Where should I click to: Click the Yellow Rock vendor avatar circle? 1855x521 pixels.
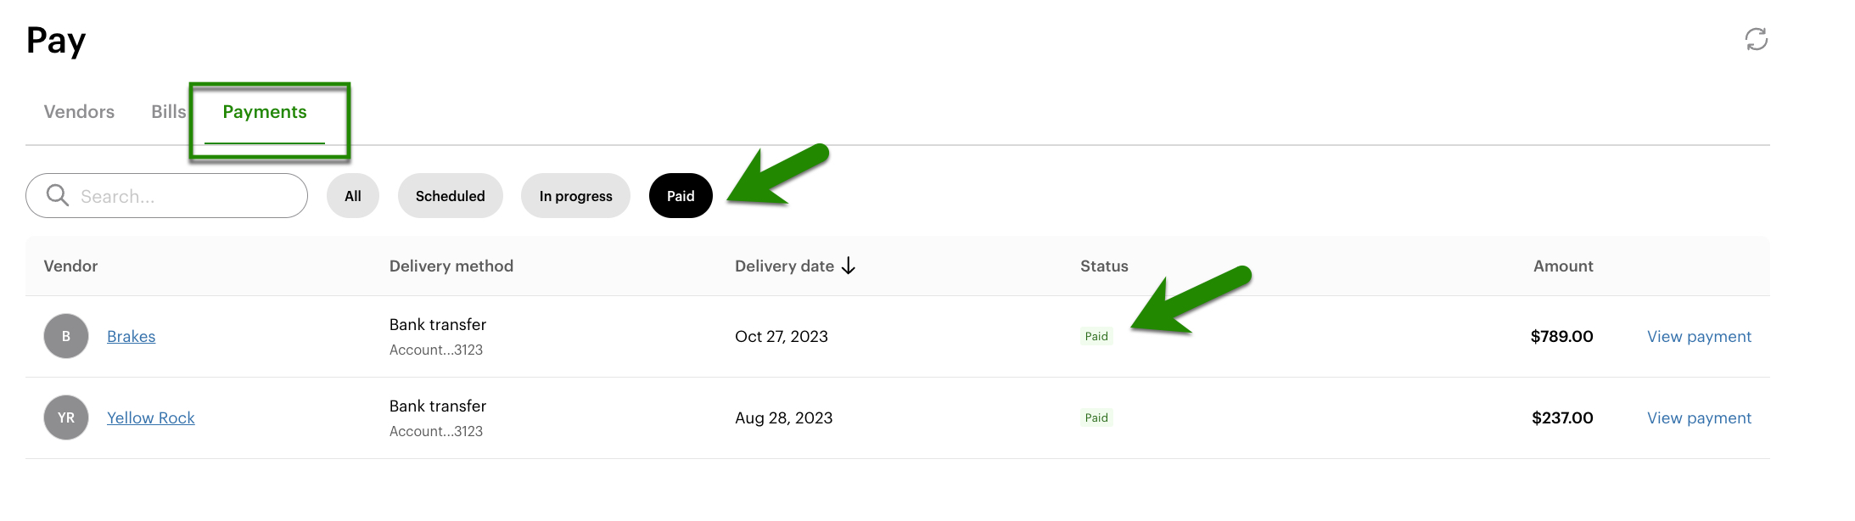tap(65, 417)
